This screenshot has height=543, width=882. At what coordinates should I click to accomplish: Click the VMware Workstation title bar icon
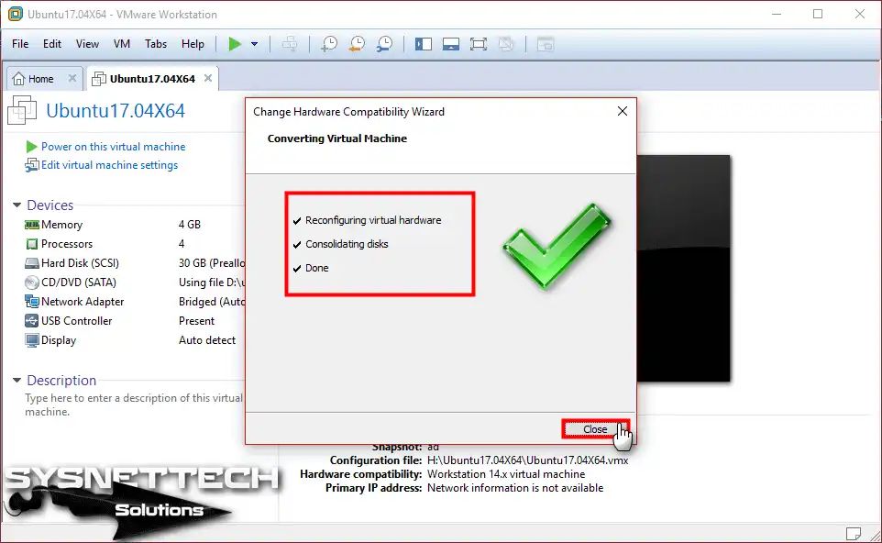16,14
